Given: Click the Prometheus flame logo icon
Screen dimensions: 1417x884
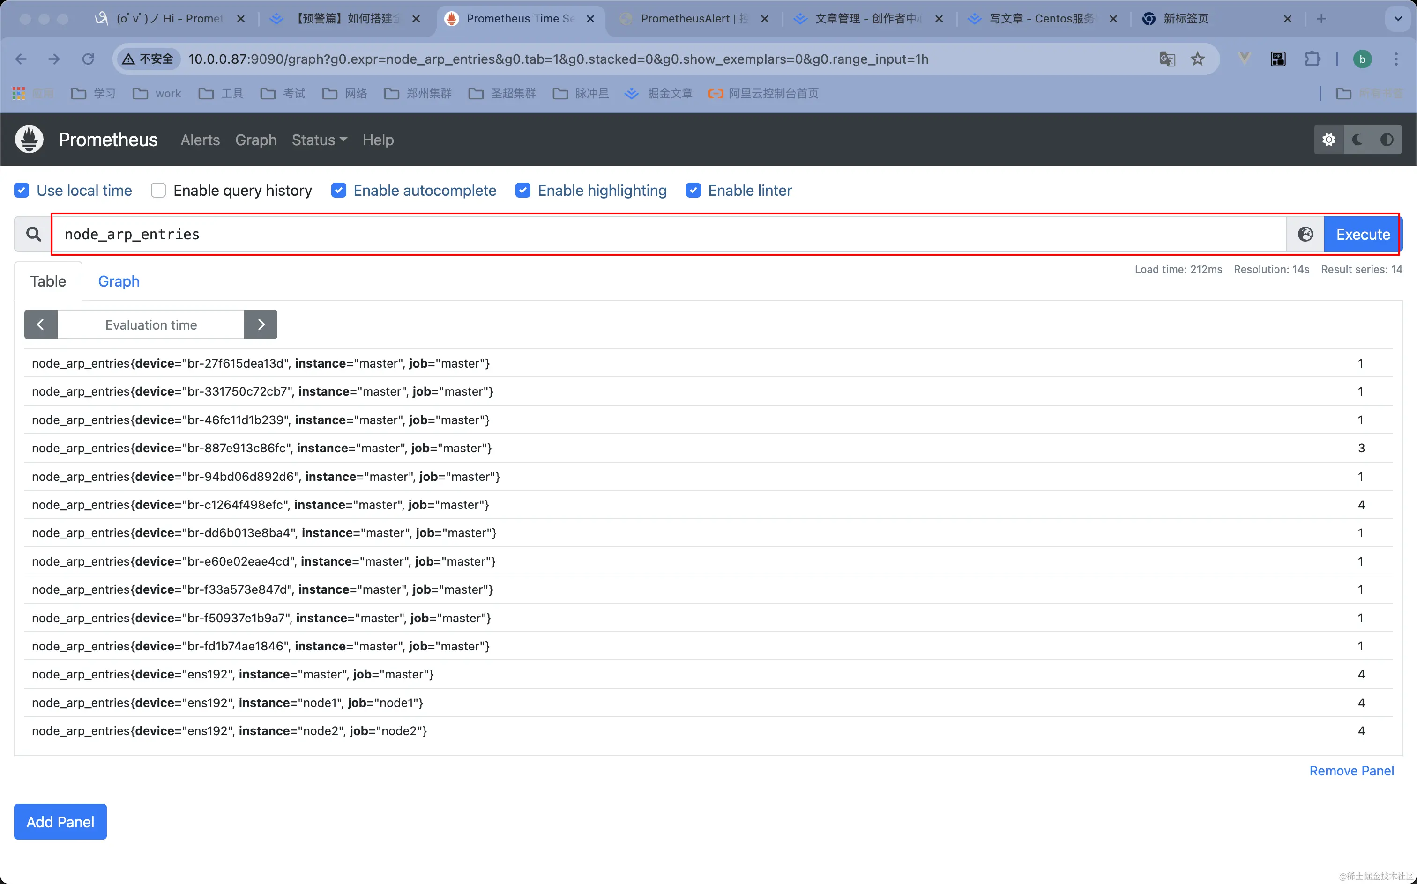Looking at the screenshot, I should pos(29,140).
